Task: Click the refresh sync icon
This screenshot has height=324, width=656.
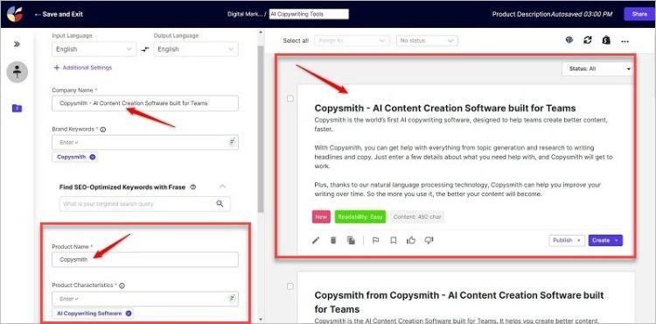Action: coord(588,40)
